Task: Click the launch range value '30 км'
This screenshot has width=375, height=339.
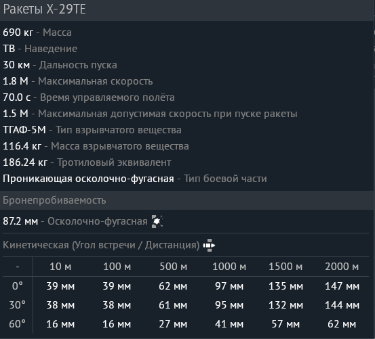Action: [16, 65]
